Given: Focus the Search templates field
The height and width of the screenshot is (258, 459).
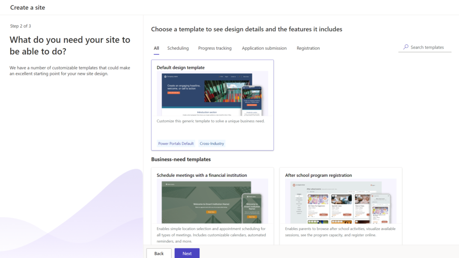Looking at the screenshot, I should click(425, 47).
